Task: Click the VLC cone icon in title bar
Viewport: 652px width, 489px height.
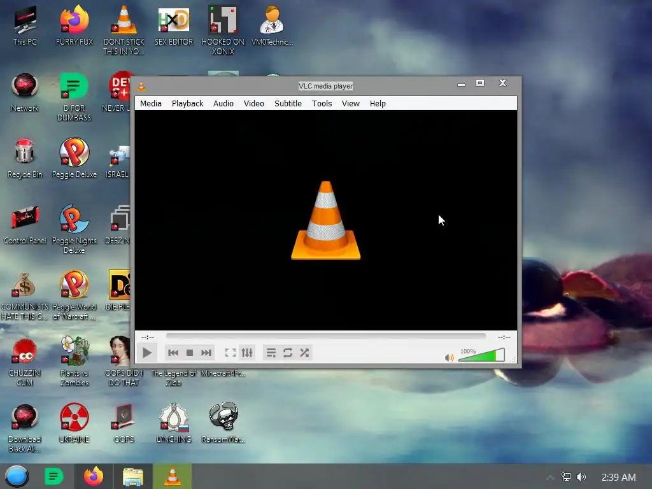Action: point(141,86)
